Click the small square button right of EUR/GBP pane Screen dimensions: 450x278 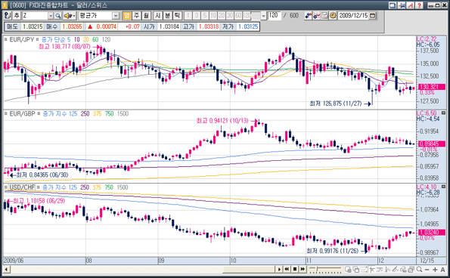pyautogui.click(x=443, y=113)
